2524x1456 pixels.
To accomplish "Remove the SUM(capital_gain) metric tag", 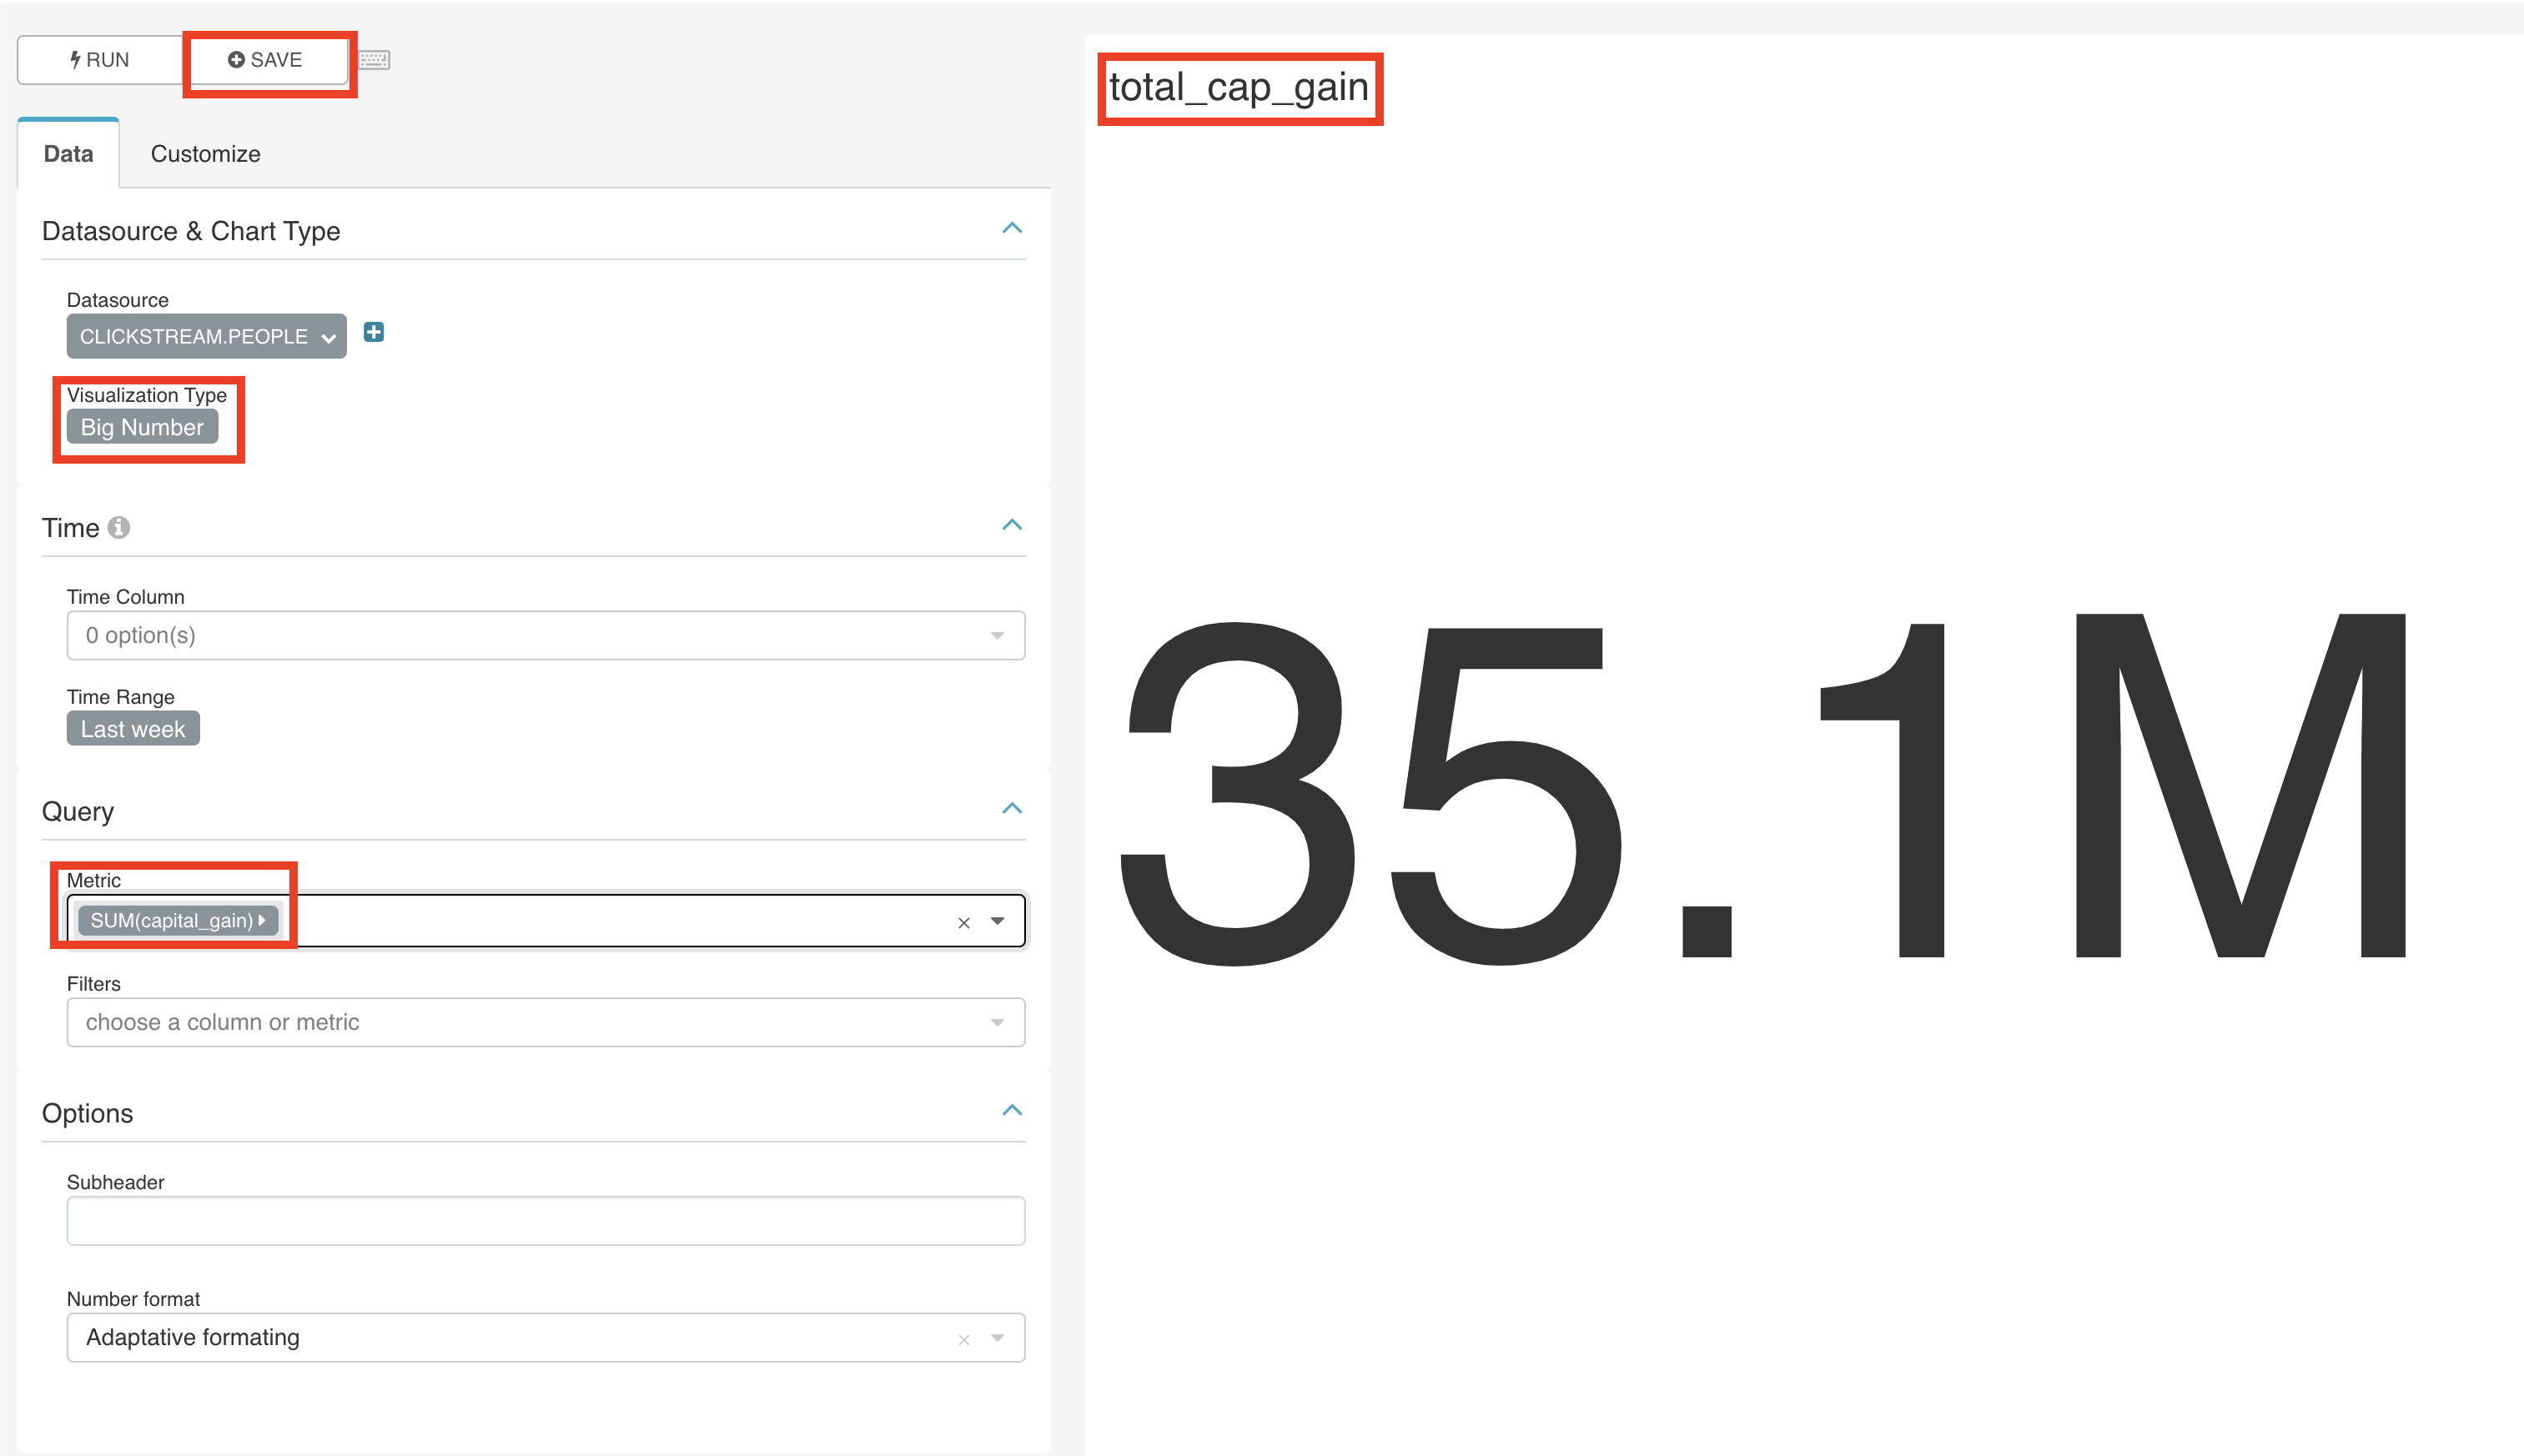I will (964, 921).
